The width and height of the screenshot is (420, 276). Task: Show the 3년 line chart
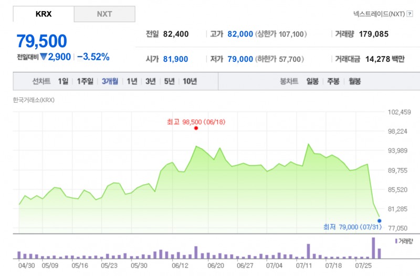click(151, 81)
